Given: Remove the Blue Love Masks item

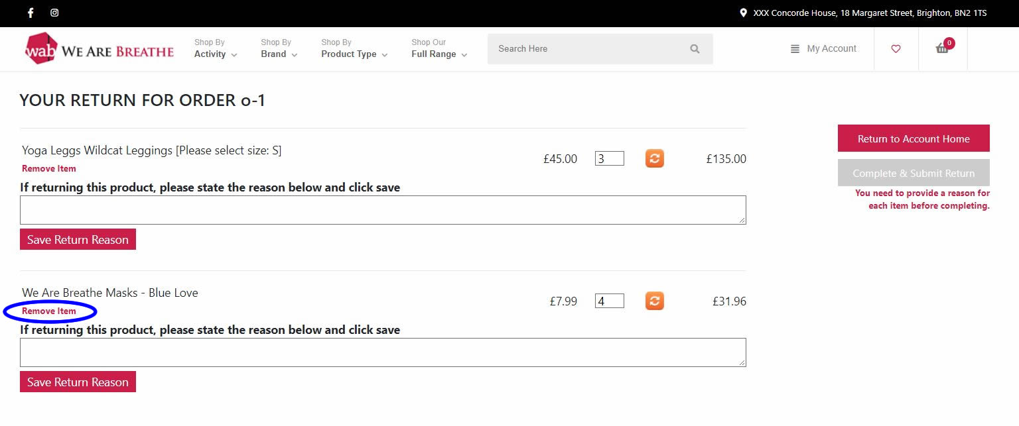Looking at the screenshot, I should 49,311.
